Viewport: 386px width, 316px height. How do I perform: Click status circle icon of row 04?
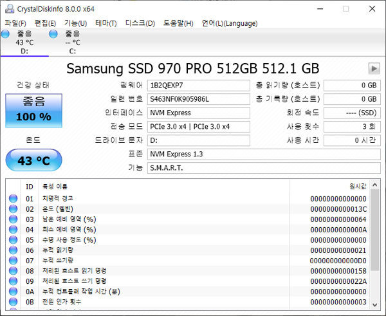pos(14,230)
